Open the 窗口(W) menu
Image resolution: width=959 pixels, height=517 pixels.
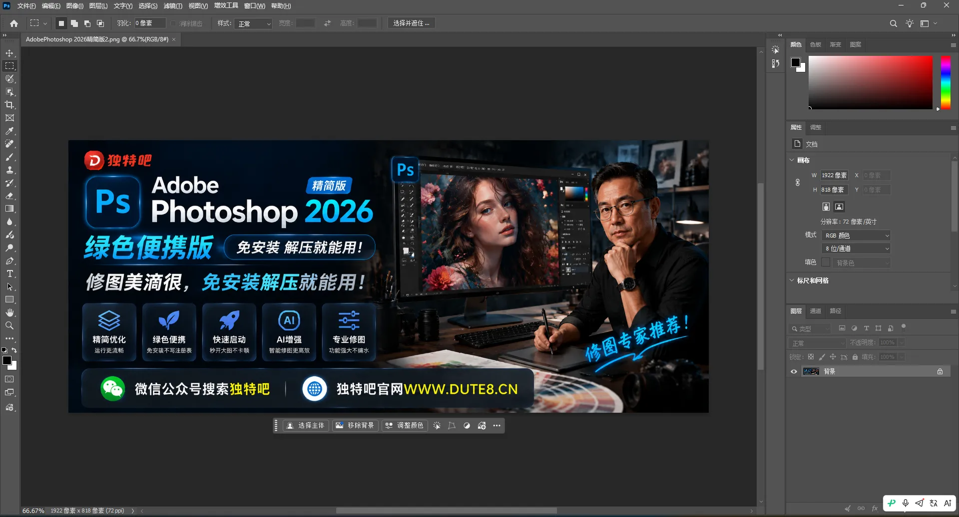point(255,6)
